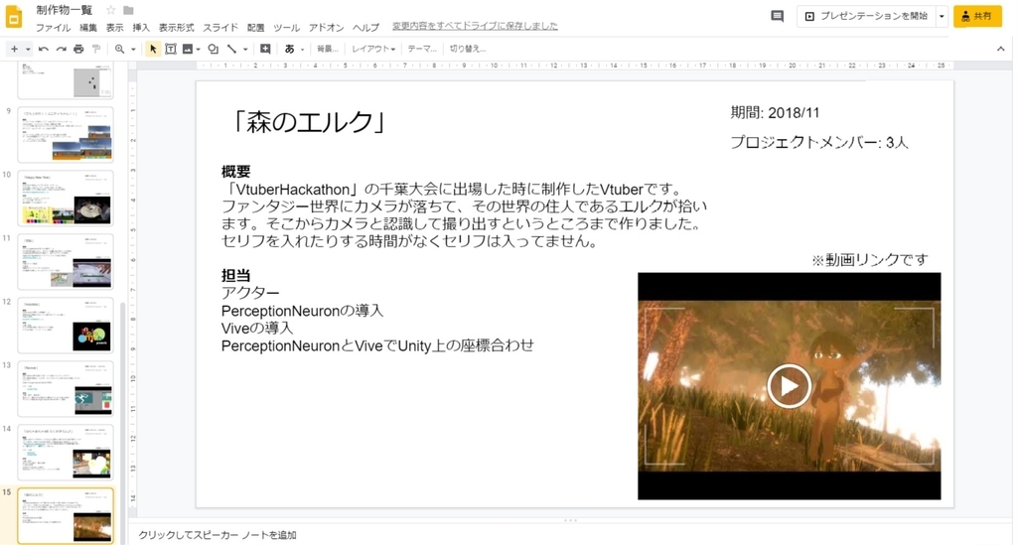Click the PerceptionNeuronの導入 line
This screenshot has width=1017, height=545.
pyautogui.click(x=302, y=311)
